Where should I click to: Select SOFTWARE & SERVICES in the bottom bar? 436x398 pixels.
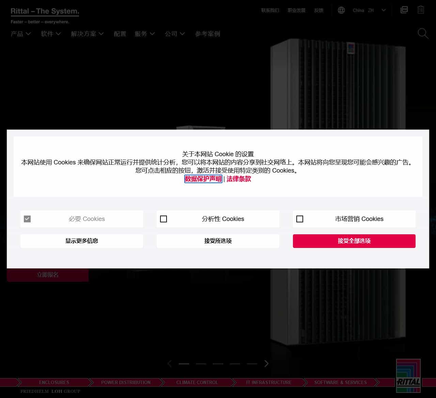(x=341, y=382)
